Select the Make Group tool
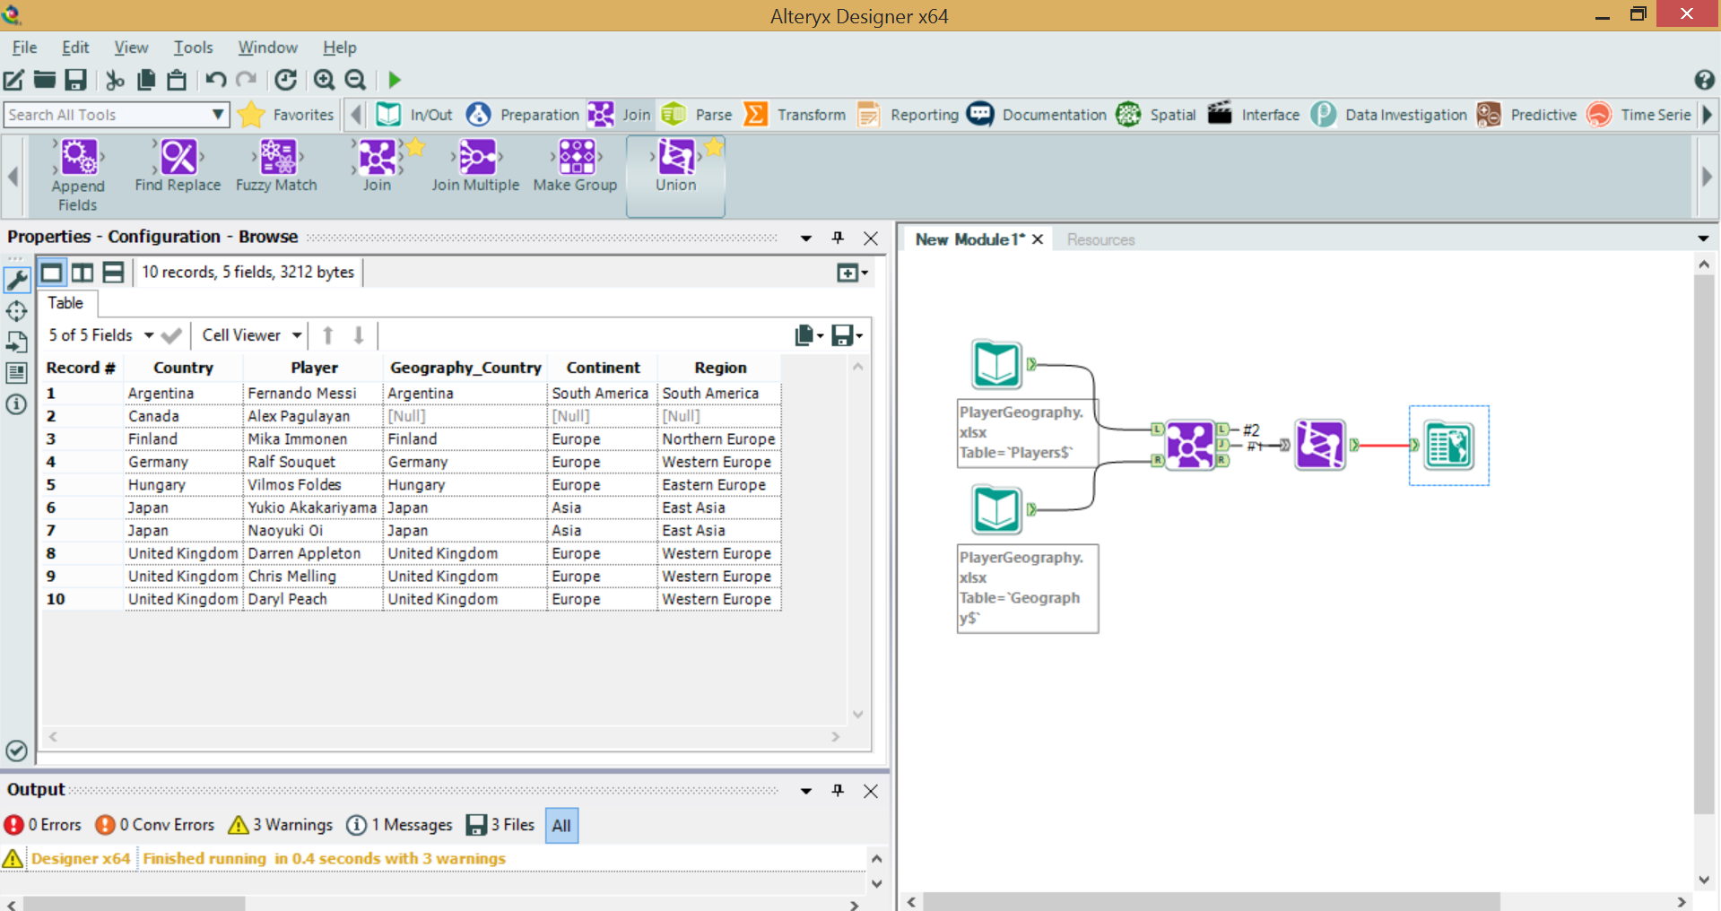The image size is (1721, 911). 575,166
